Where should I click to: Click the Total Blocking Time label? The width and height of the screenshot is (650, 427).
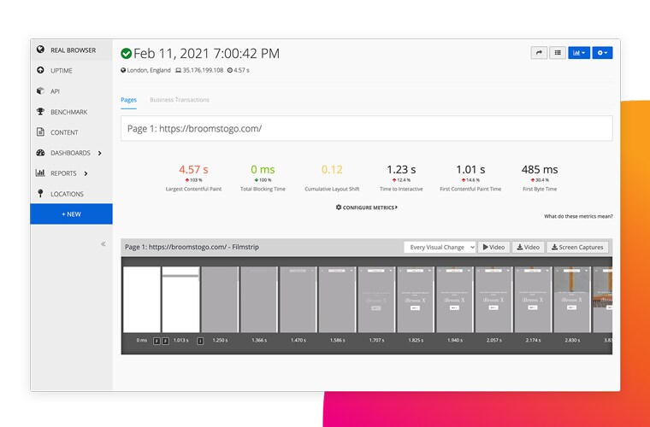(x=263, y=189)
